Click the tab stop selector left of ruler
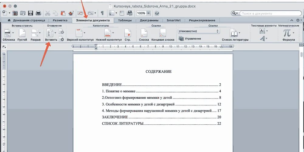The width and height of the screenshot is (304, 152). [4, 47]
